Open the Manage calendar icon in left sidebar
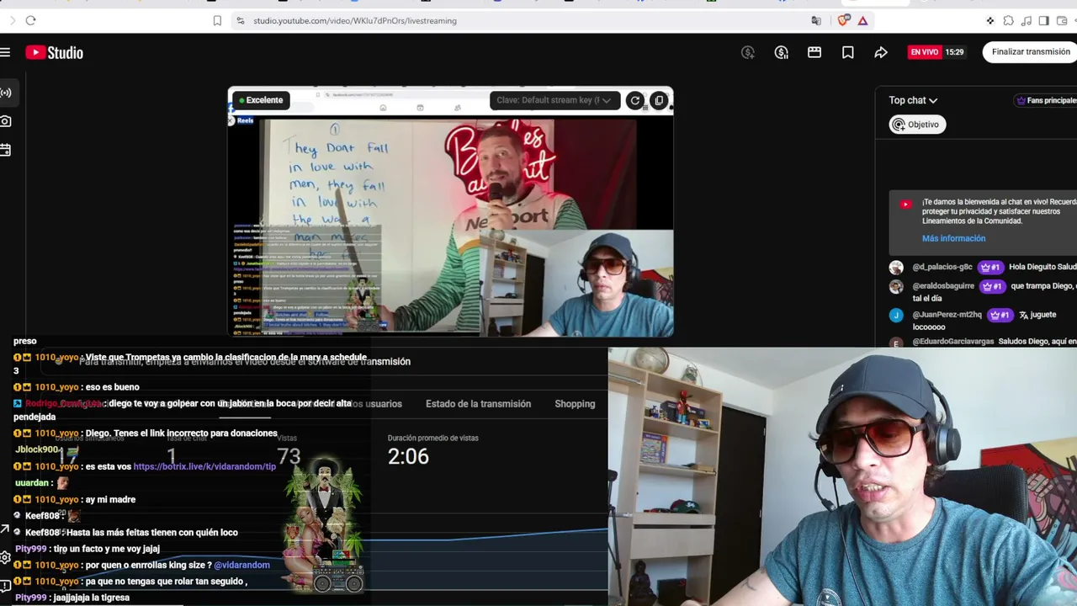The height and width of the screenshot is (606, 1077). pos(6,150)
